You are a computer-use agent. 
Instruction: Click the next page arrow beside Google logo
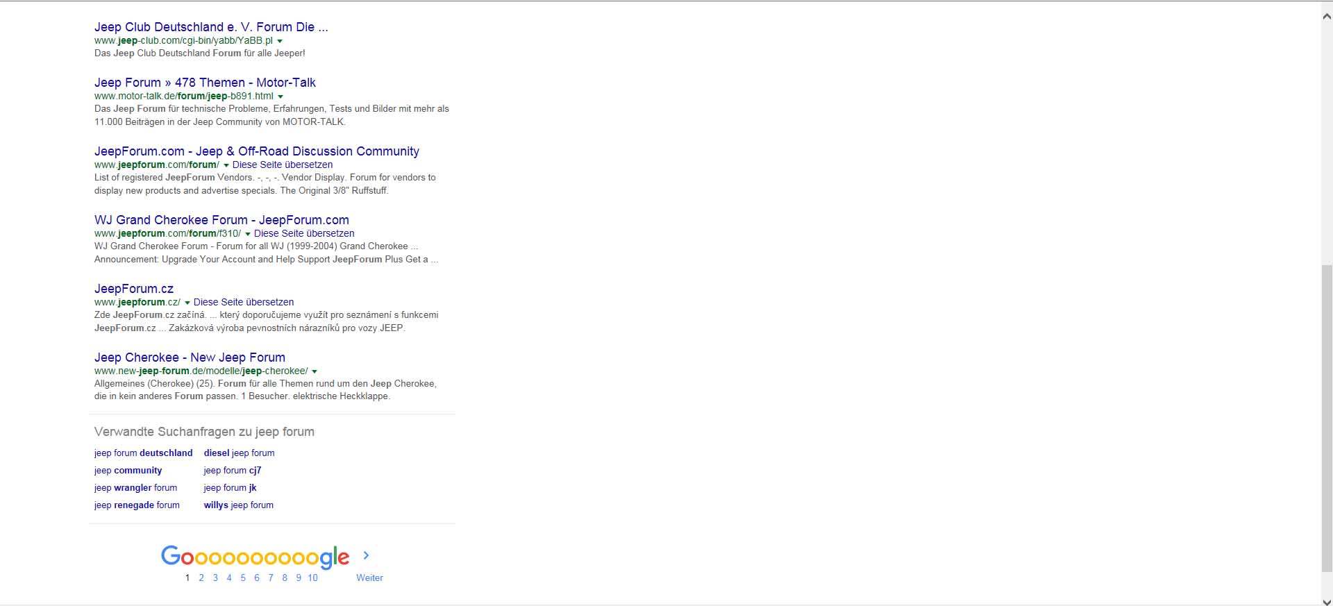[x=366, y=555]
